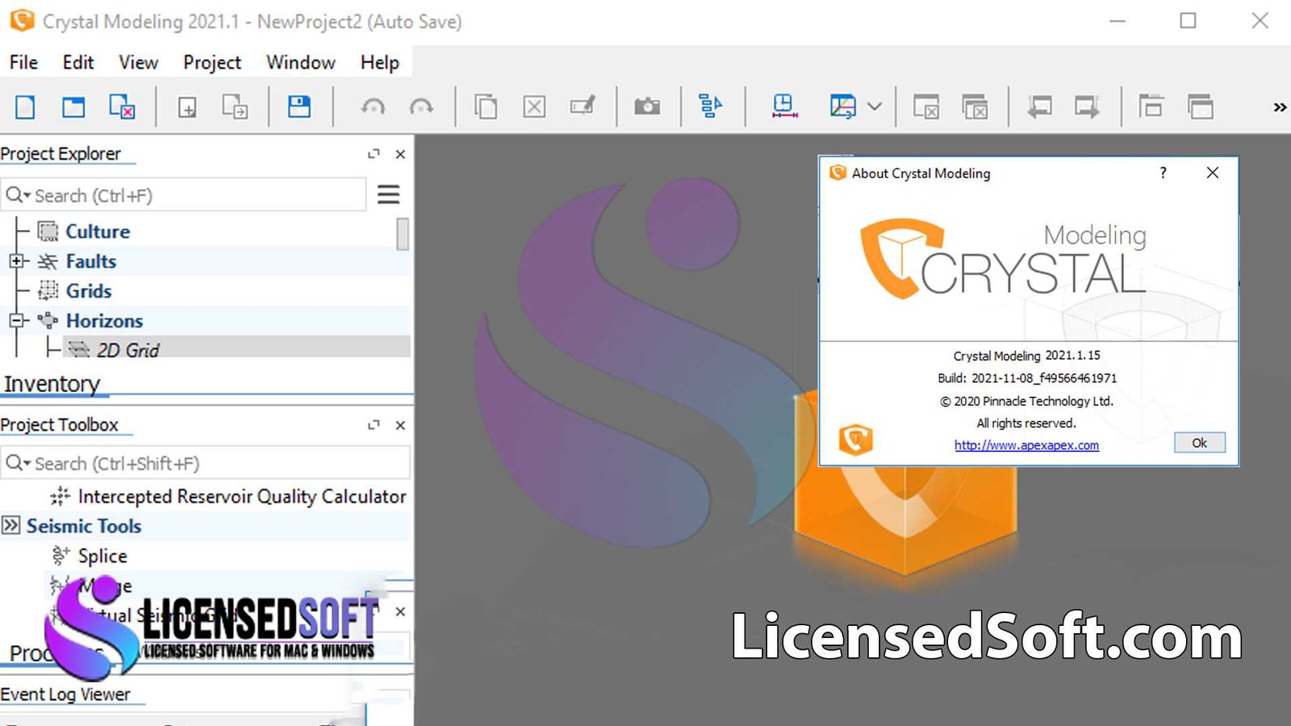Close the About Crystal Modeling dialog
This screenshot has width=1291, height=726.
[x=1213, y=173]
